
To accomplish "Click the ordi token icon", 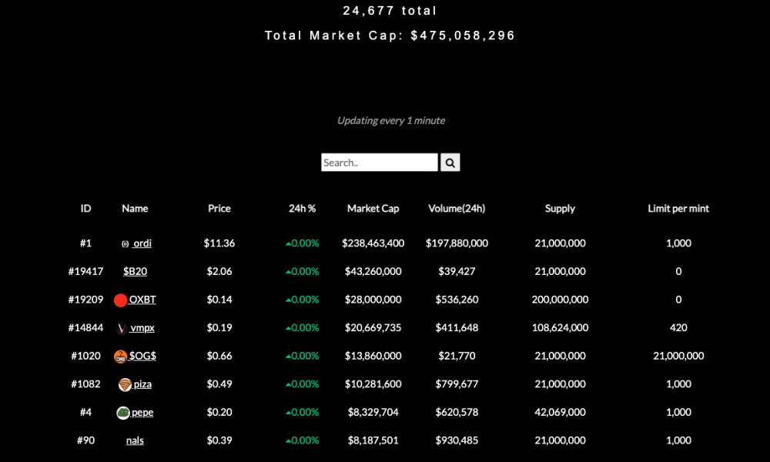I will click(126, 244).
